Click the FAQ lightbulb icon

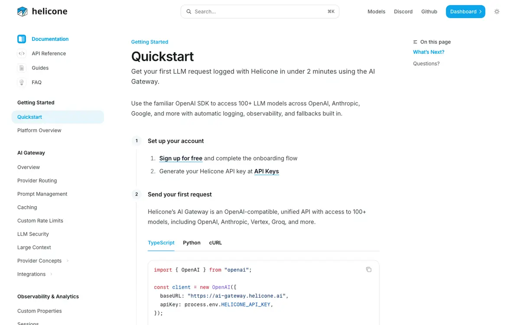coord(22,82)
